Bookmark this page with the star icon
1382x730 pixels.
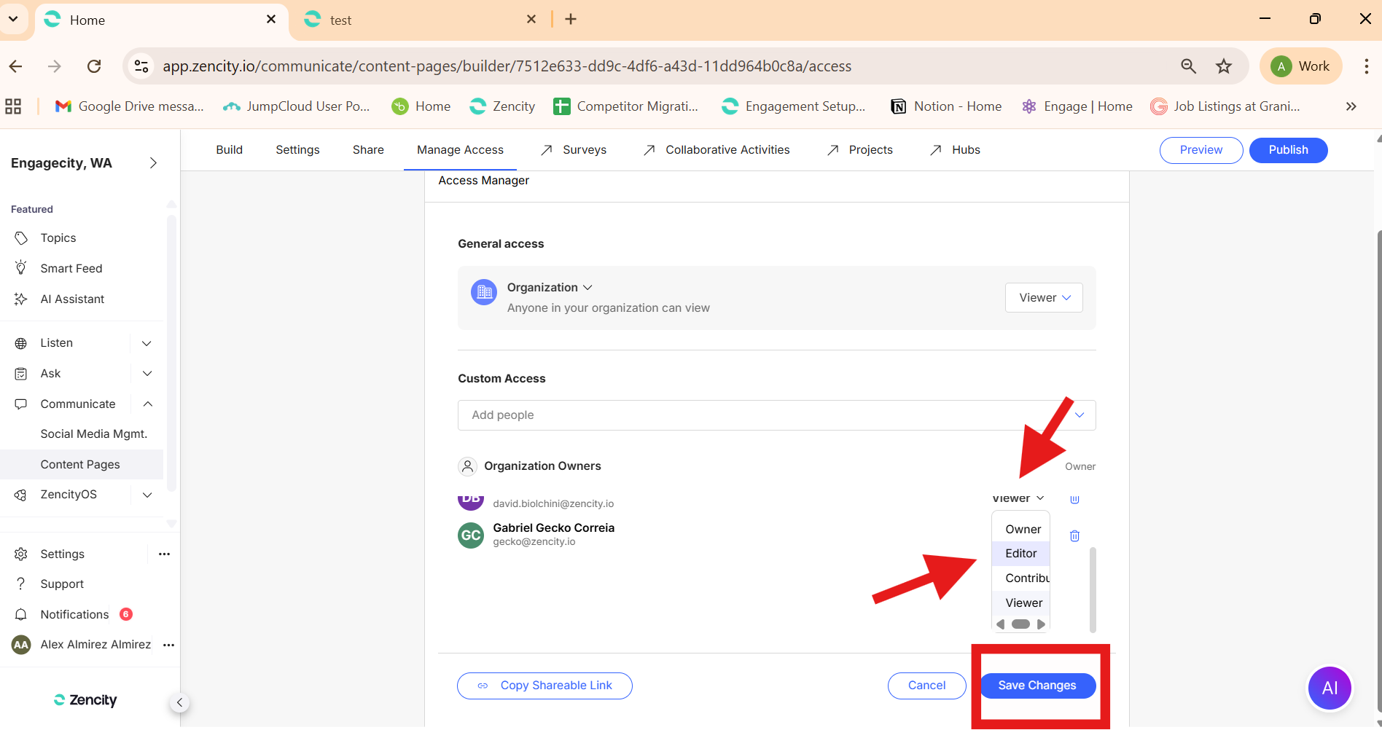click(1224, 66)
